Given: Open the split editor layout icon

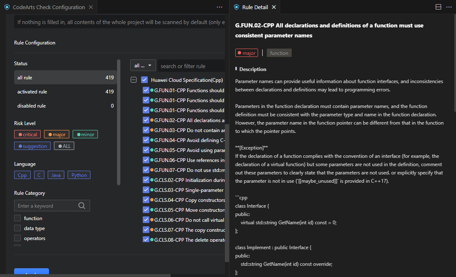Looking at the screenshot, I should (438, 7).
